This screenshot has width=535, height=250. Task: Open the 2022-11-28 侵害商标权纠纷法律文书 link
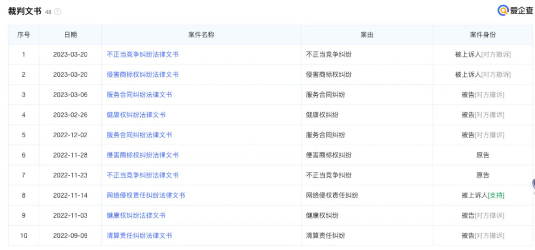pyautogui.click(x=142, y=155)
